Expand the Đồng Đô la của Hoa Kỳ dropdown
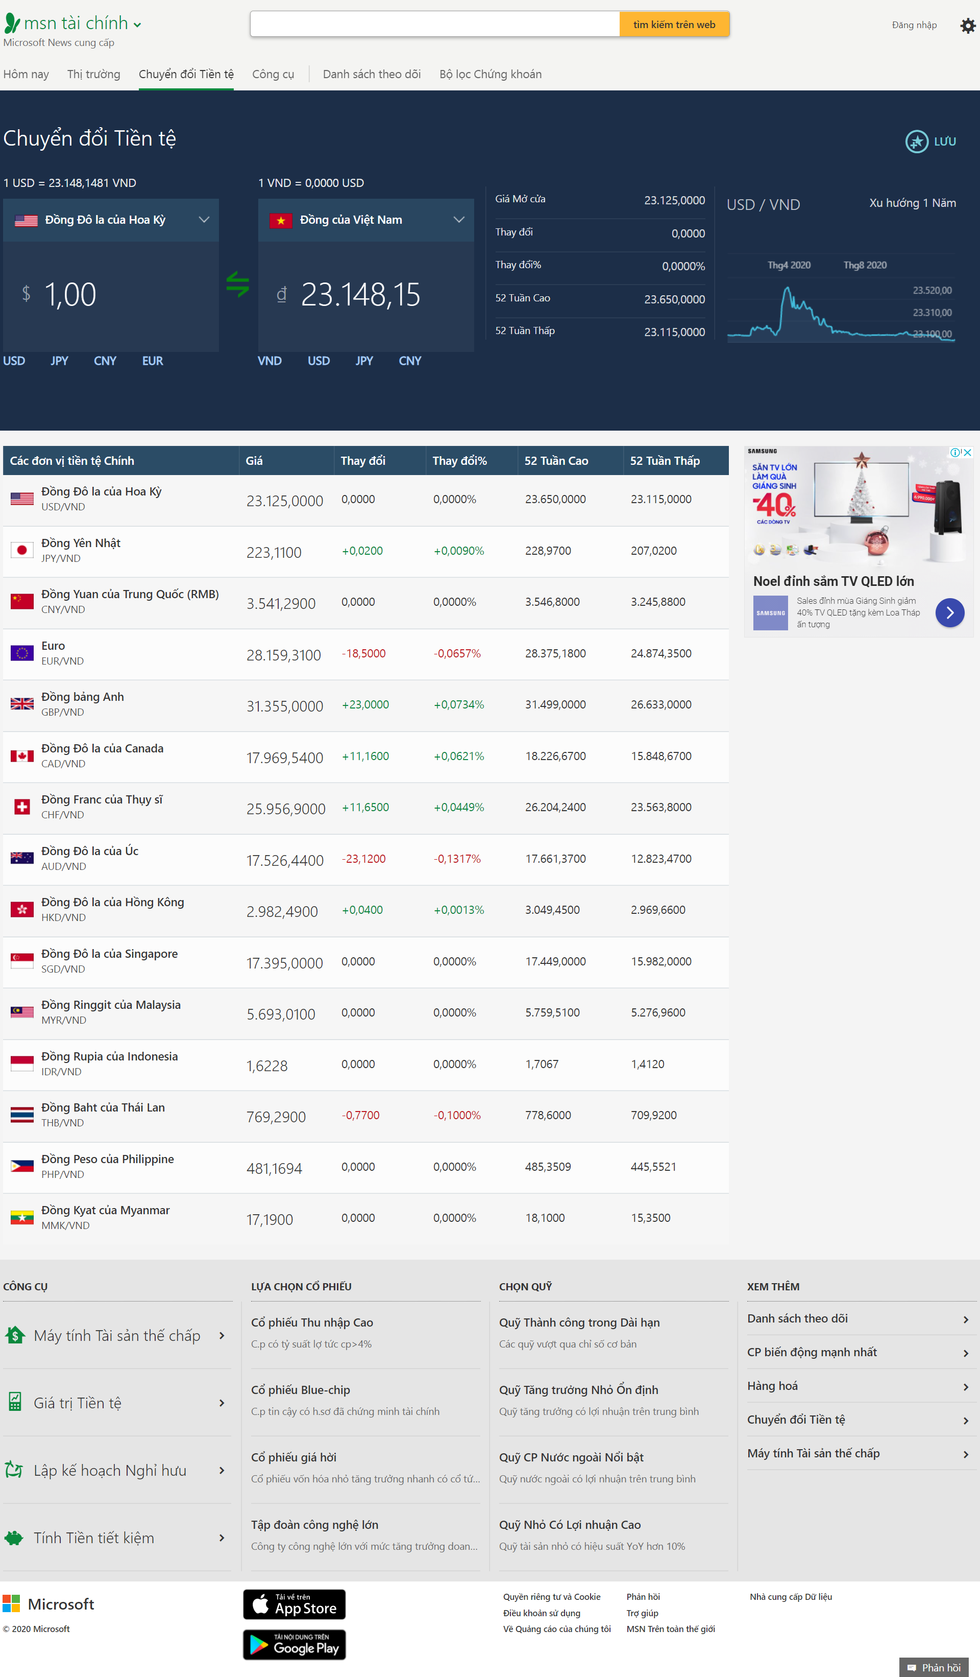This screenshot has height=1677, width=980. pyautogui.click(x=204, y=220)
